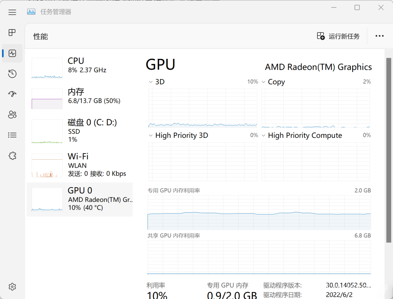393x299 pixels.
Task: Open the Processes page icon
Action: click(x=12, y=32)
